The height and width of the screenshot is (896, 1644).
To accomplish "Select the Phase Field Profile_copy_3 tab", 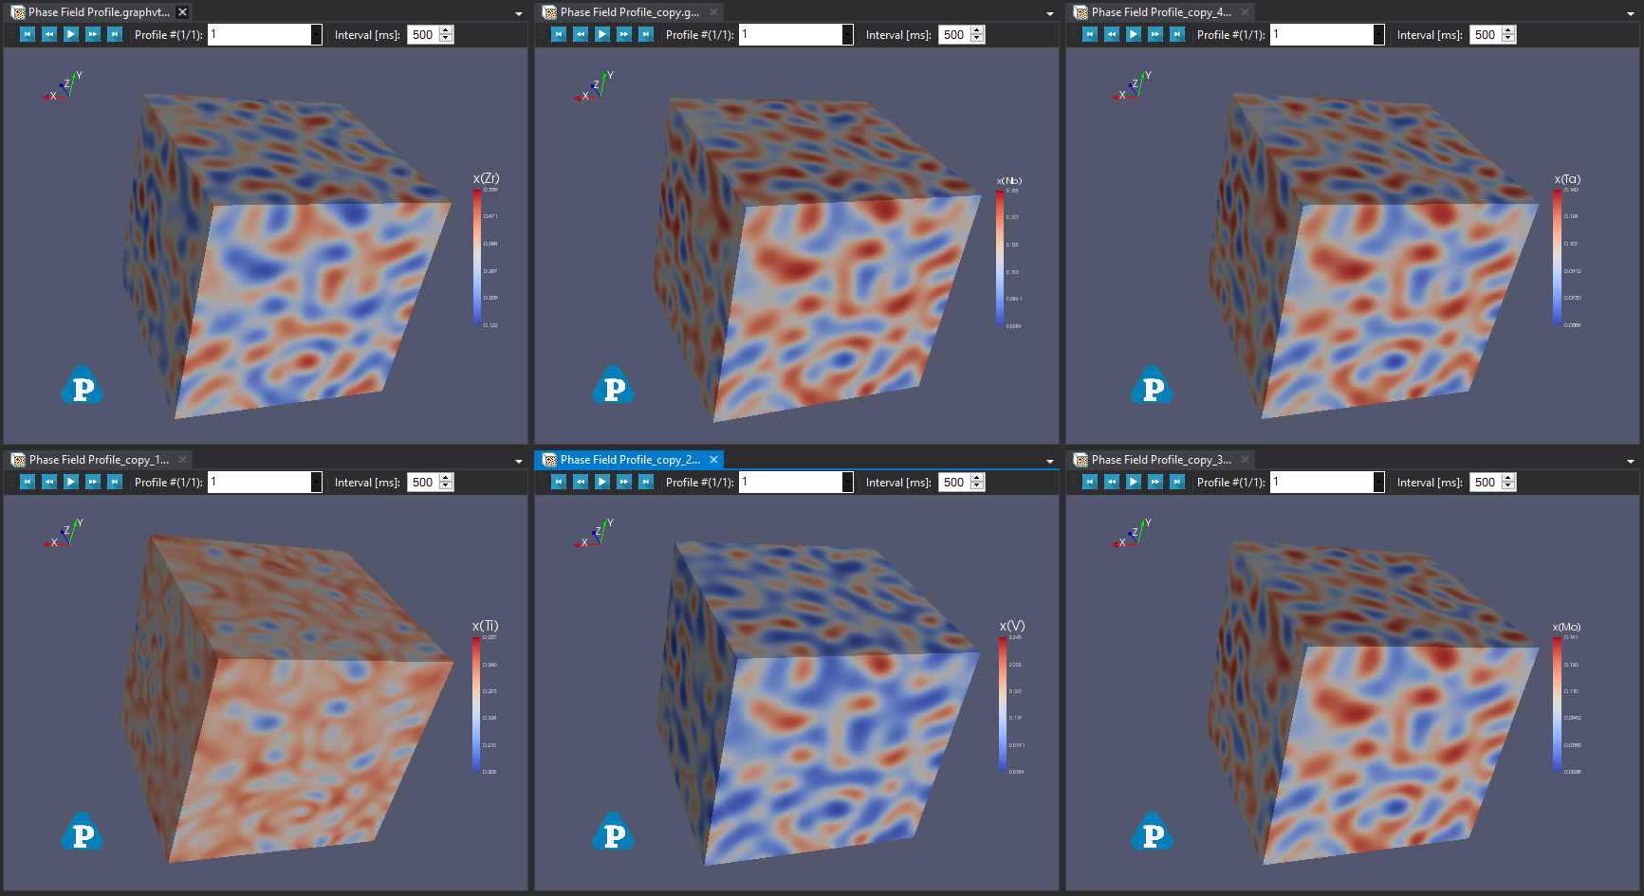I will click(x=1160, y=460).
